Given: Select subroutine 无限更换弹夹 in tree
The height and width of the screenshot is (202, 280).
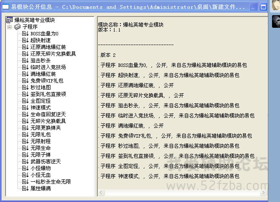Looking at the screenshot, I should point(45,128).
